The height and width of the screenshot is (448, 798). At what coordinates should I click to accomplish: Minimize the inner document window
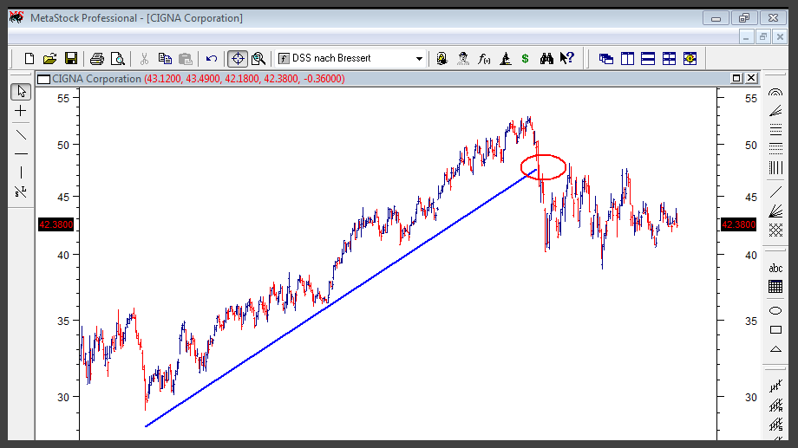pyautogui.click(x=746, y=36)
